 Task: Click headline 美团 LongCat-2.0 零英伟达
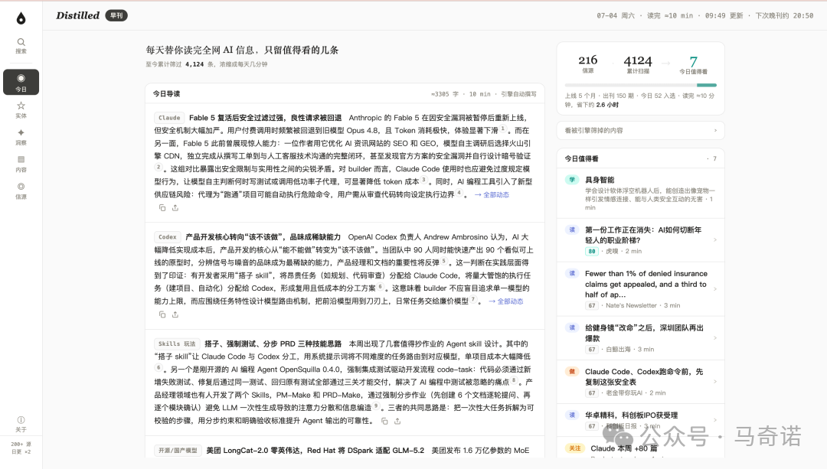[x=315, y=451]
